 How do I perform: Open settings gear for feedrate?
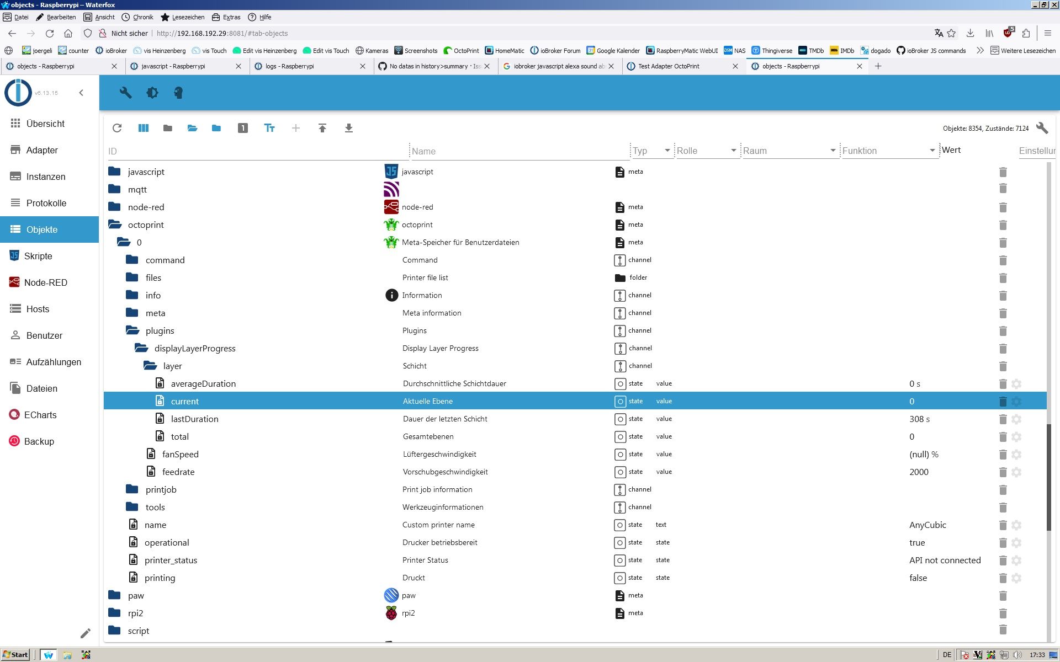[x=1016, y=472]
